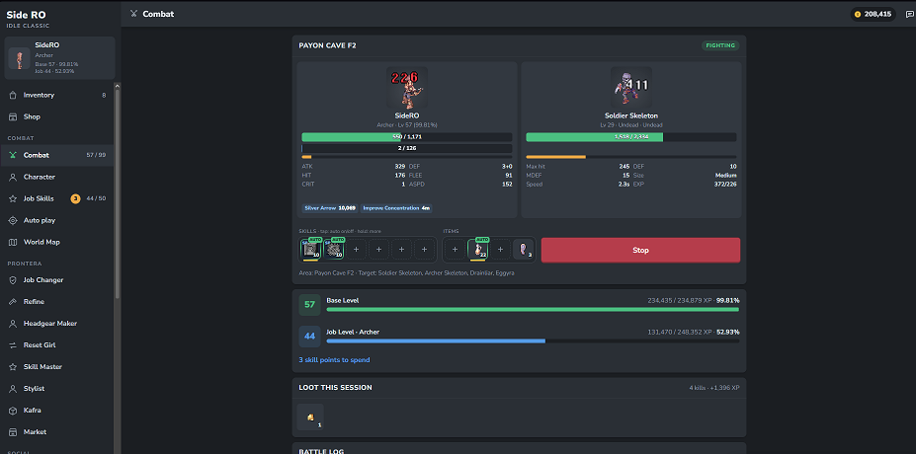The height and width of the screenshot is (454, 916).
Task: Open the chat icon in top bar
Action: click(909, 14)
